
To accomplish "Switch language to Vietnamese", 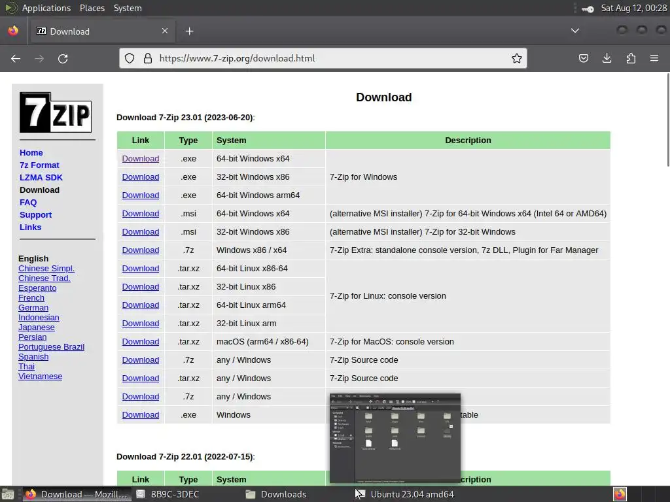I will 40,376.
